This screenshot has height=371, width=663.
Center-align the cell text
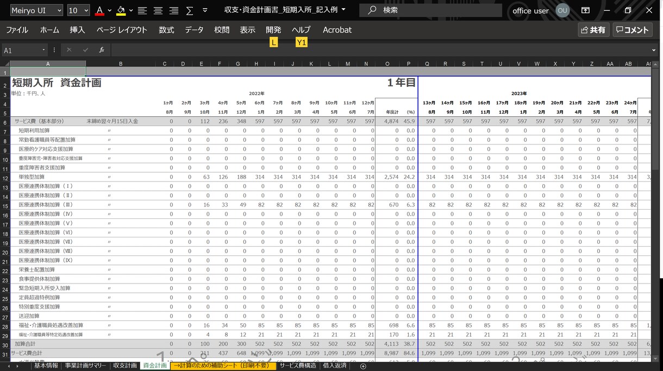158,10
